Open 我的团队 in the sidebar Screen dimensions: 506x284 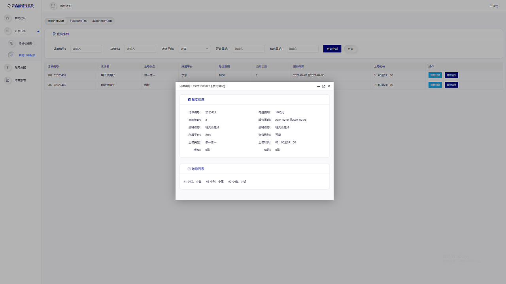pyautogui.click(x=20, y=19)
